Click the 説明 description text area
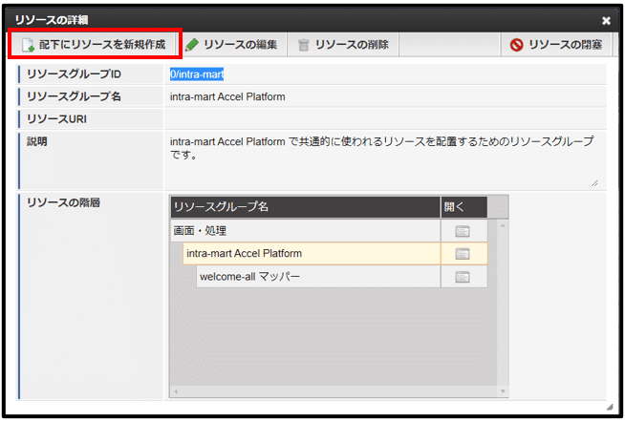This screenshot has height=421, width=625. coord(385,160)
